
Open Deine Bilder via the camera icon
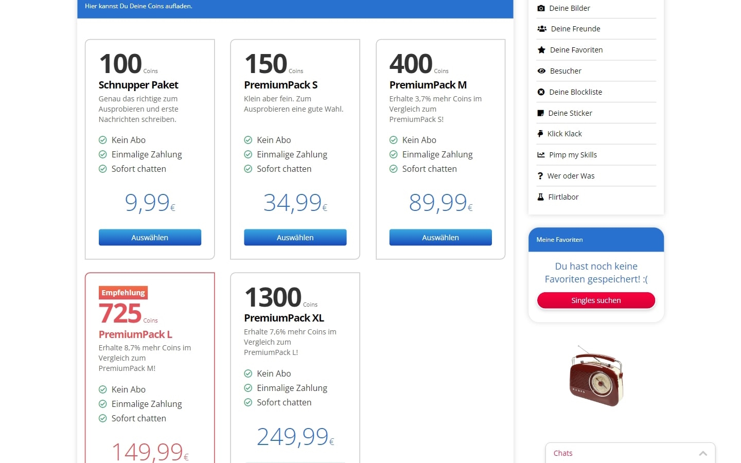point(541,8)
